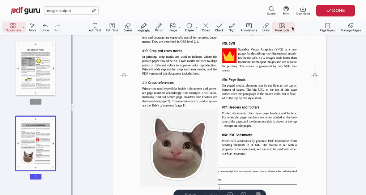
Task: Click the red crown SVG image
Action: pyautogui.click(x=229, y=56)
